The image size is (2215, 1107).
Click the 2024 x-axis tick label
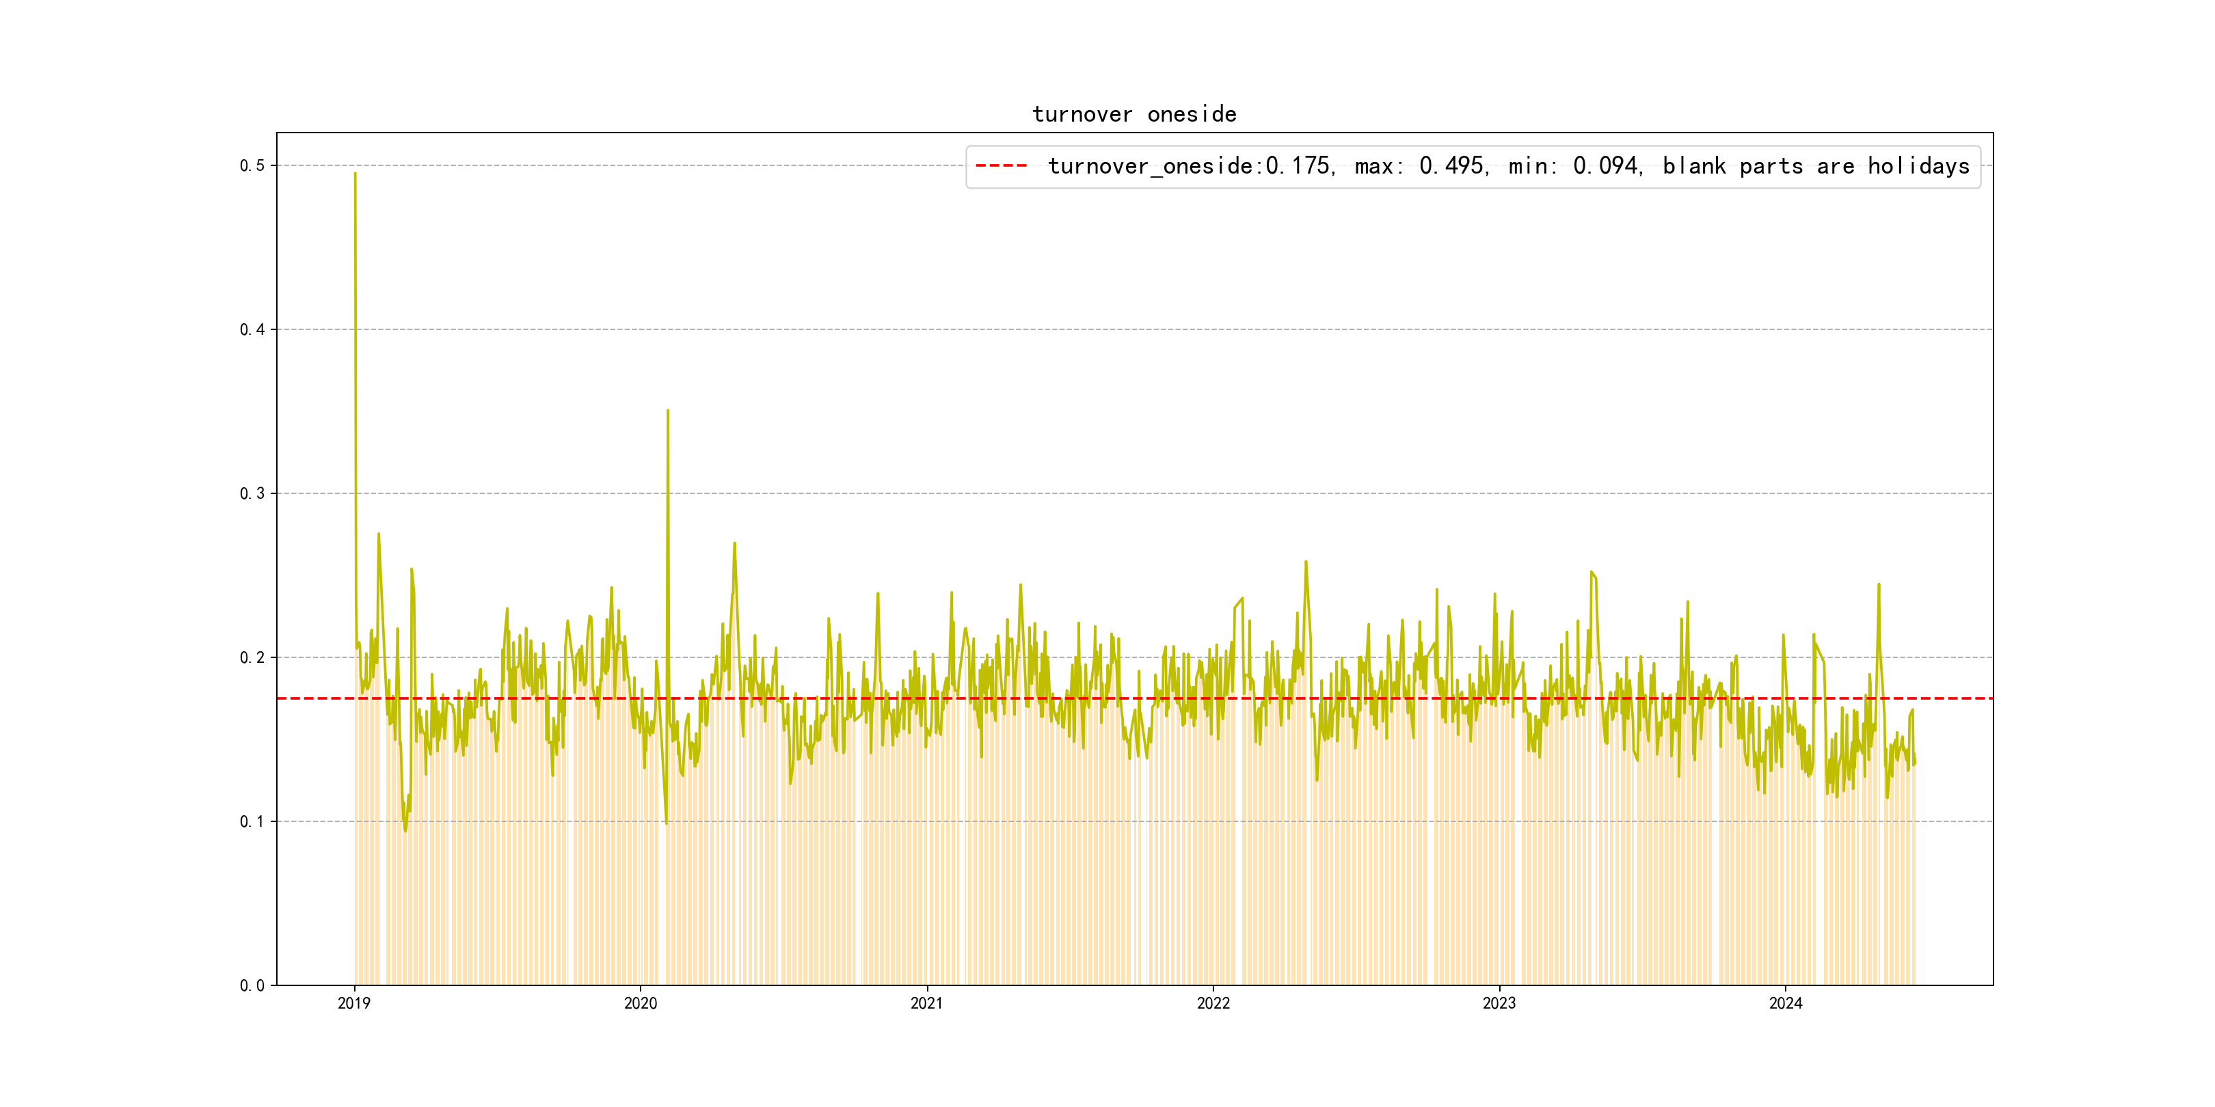[1786, 1003]
